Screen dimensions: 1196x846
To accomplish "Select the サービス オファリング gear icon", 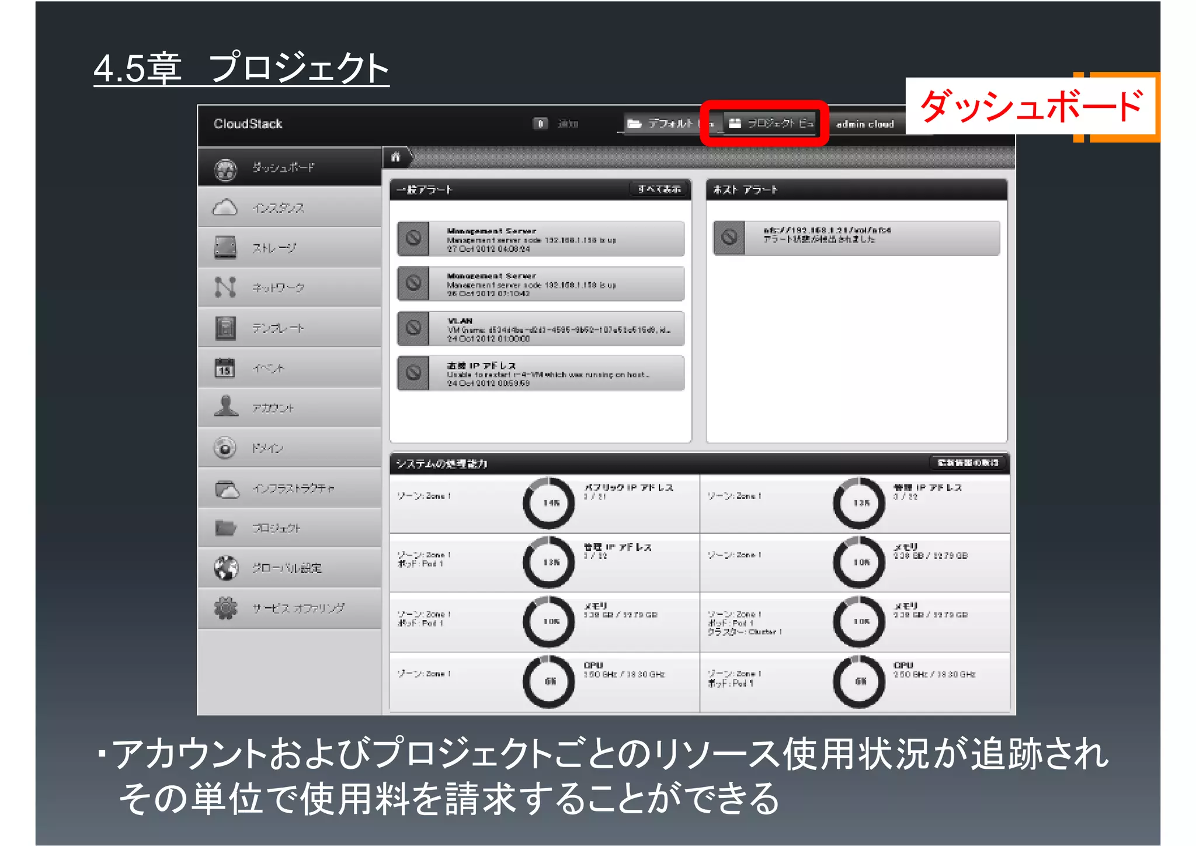I will tap(225, 608).
